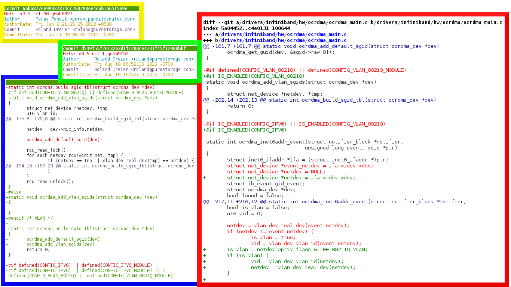Click the rcu_read_unlock(); context line
This screenshot has height=287, width=511.
tap(50, 182)
